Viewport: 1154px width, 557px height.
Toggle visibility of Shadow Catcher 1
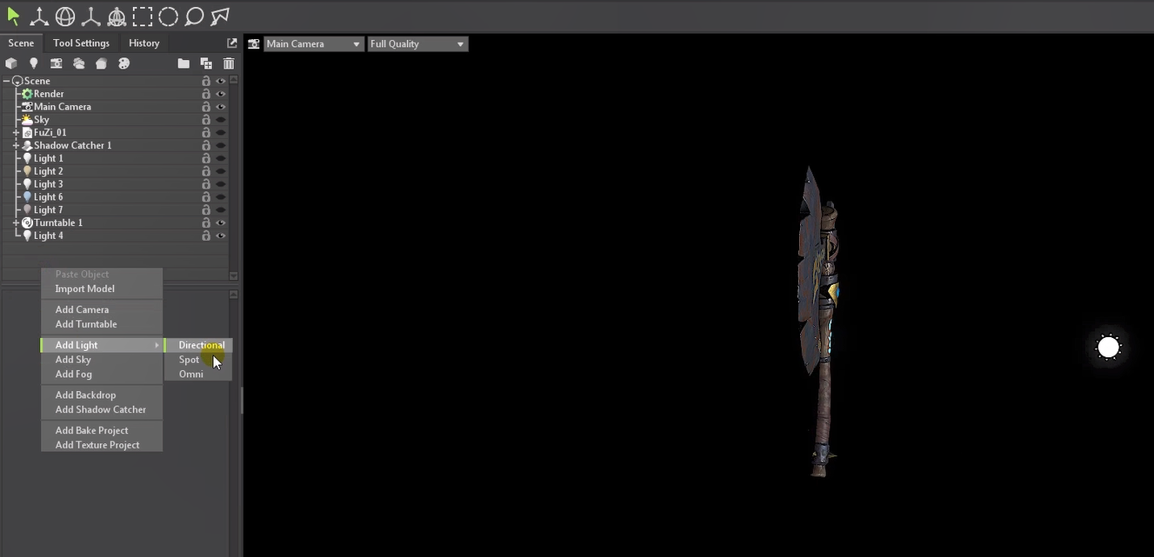pyautogui.click(x=220, y=145)
